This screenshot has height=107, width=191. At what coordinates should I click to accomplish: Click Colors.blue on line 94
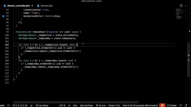(x=52, y=16)
